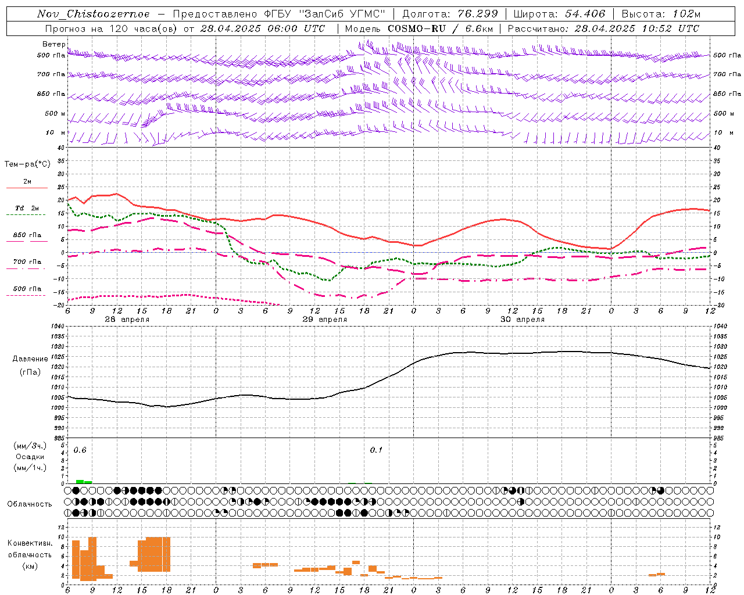This screenshot has width=744, height=595.
Task: Click the station name Nov_Chistoozernoe in the header
Action: [x=93, y=14]
